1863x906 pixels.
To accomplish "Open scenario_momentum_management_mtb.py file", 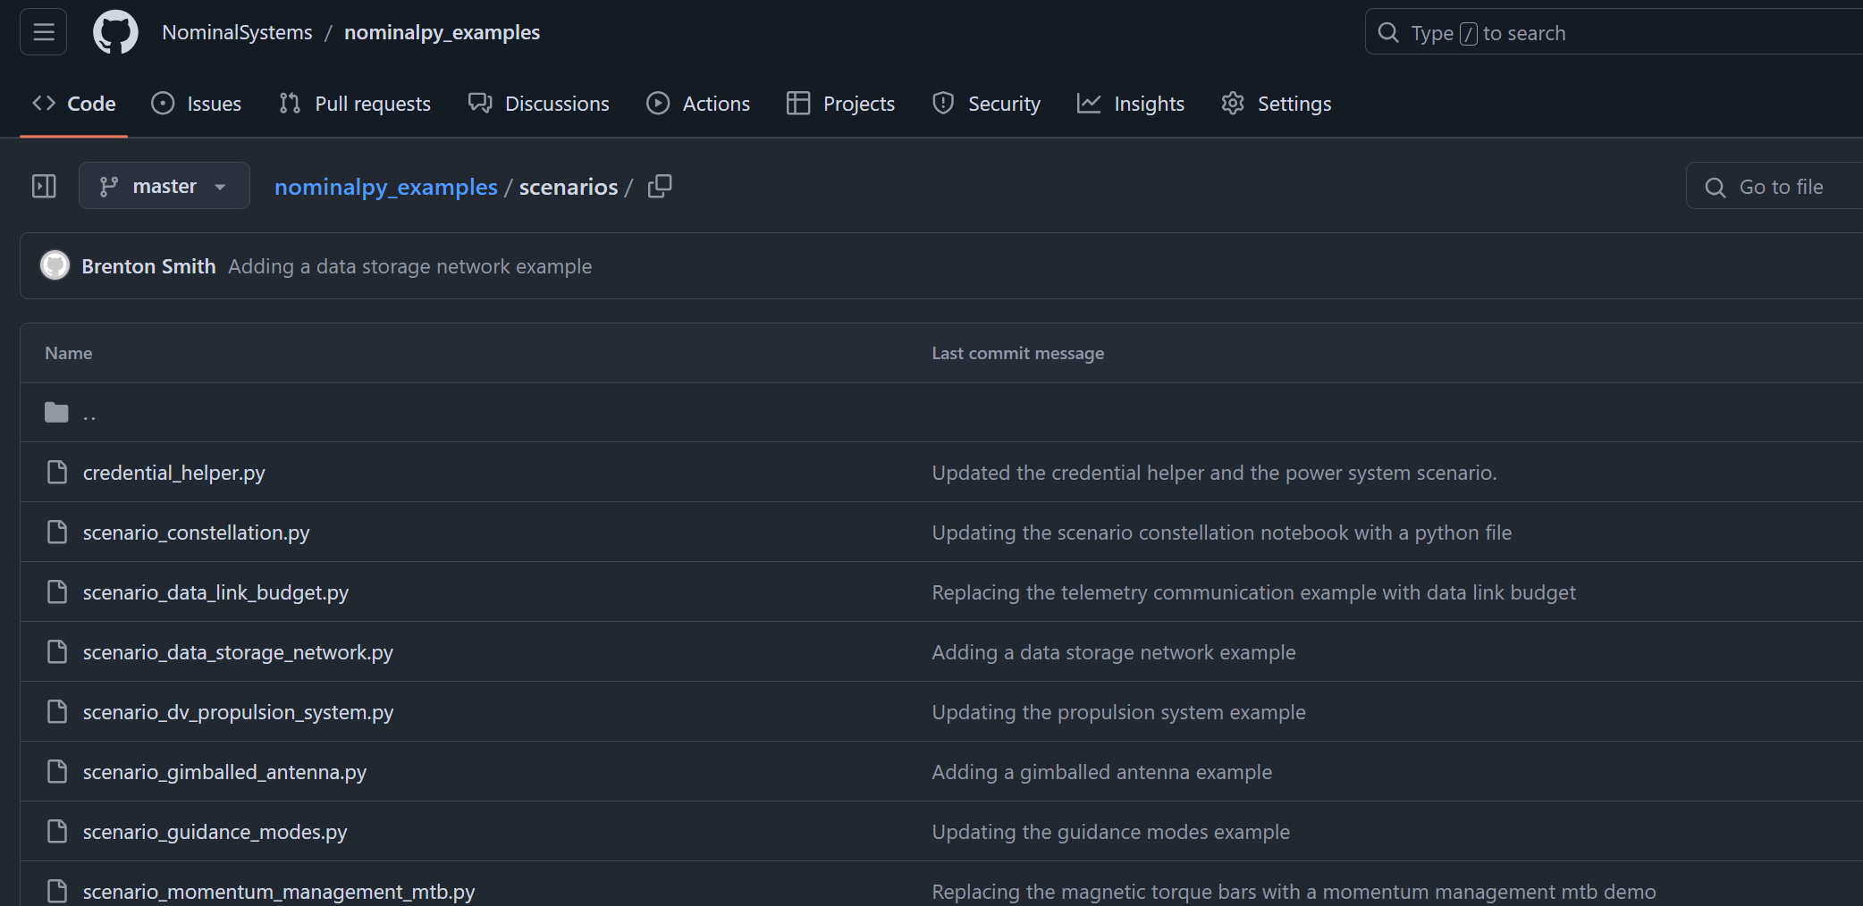I will tap(279, 892).
